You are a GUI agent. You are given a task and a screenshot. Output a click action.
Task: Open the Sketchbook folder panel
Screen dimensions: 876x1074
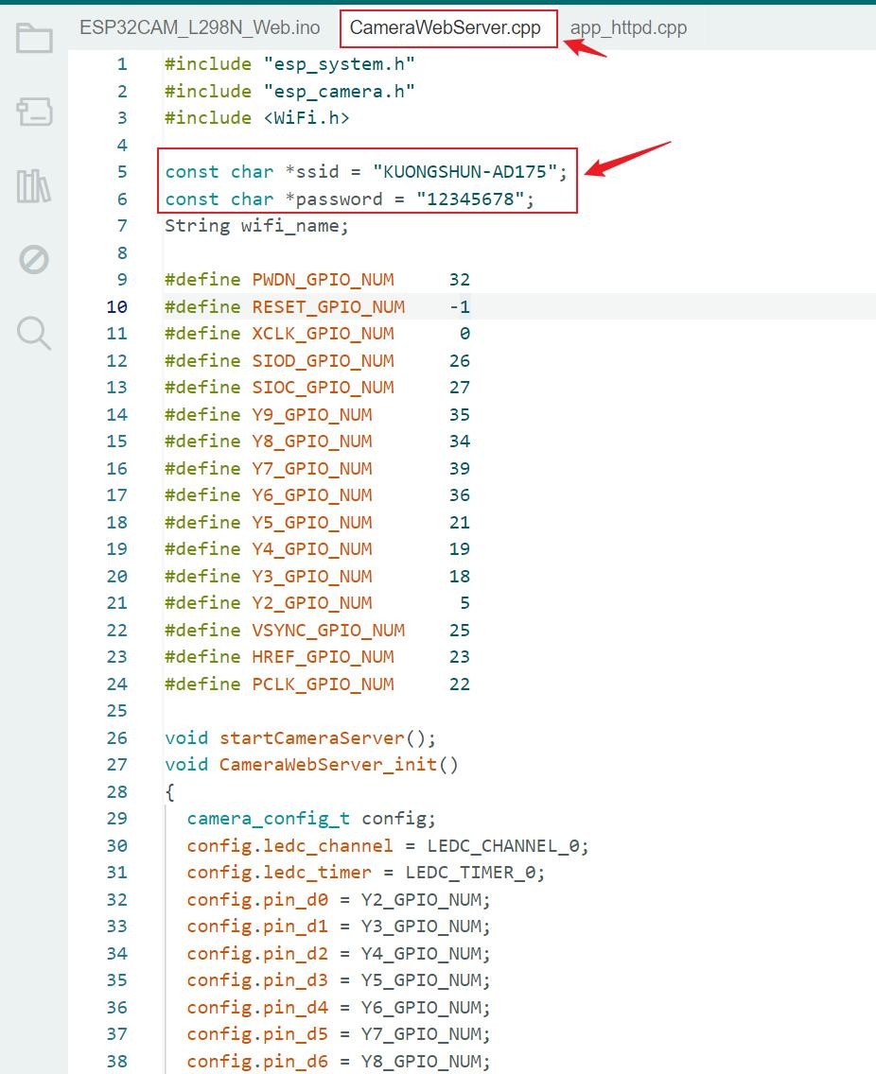pos(34,38)
